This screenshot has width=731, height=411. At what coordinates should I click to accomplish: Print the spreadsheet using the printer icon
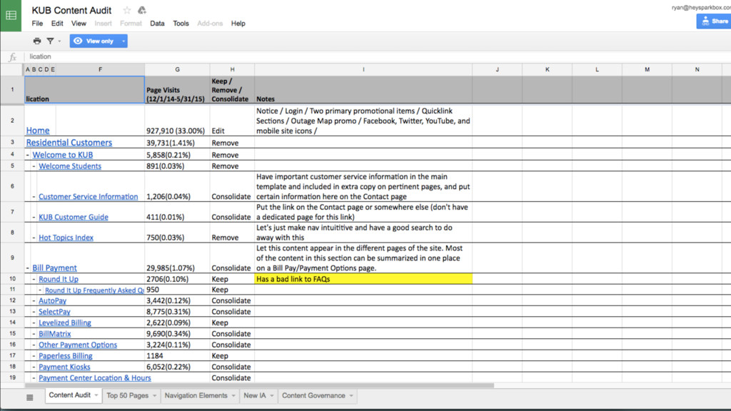tap(37, 41)
